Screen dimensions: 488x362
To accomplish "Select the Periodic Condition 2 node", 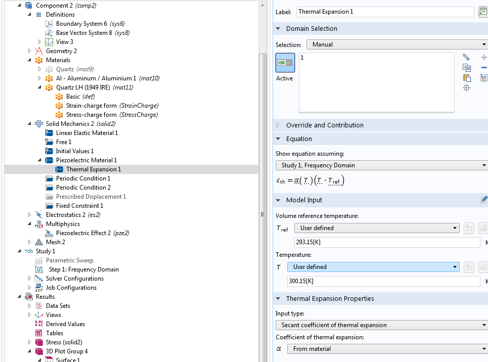I will click(x=83, y=188).
